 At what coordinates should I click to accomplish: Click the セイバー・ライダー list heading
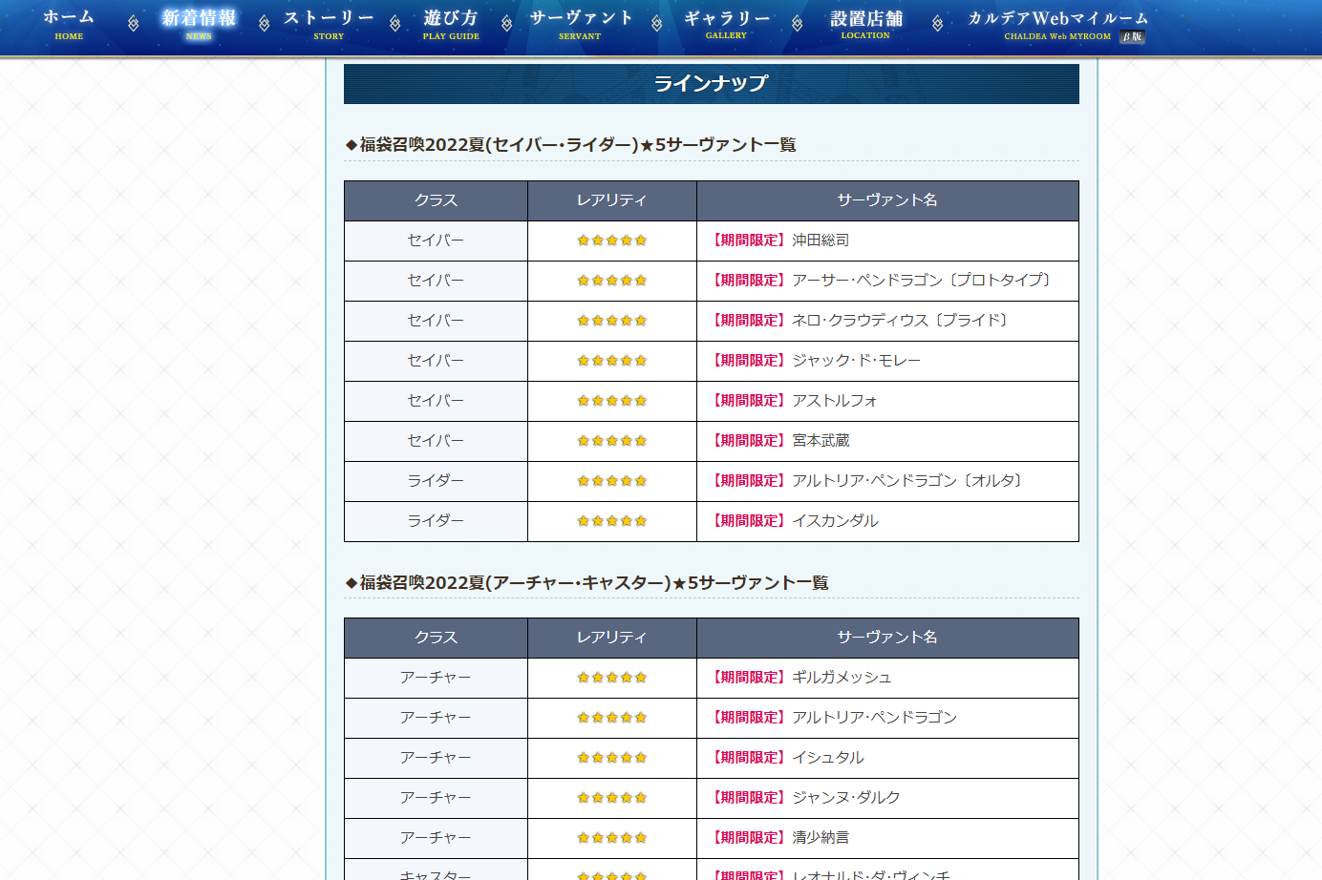point(571,145)
